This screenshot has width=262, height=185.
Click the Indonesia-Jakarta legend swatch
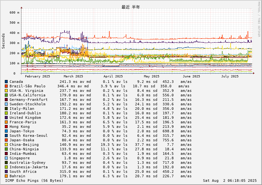point(6,167)
